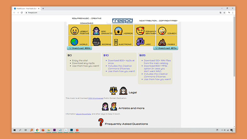247x139 pixels.
Task: Click the browser forward arrow
Action: tap(18, 13)
